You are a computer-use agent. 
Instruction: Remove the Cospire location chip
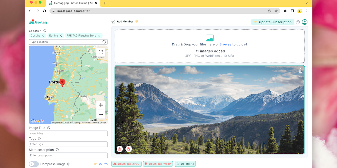click(x=43, y=36)
